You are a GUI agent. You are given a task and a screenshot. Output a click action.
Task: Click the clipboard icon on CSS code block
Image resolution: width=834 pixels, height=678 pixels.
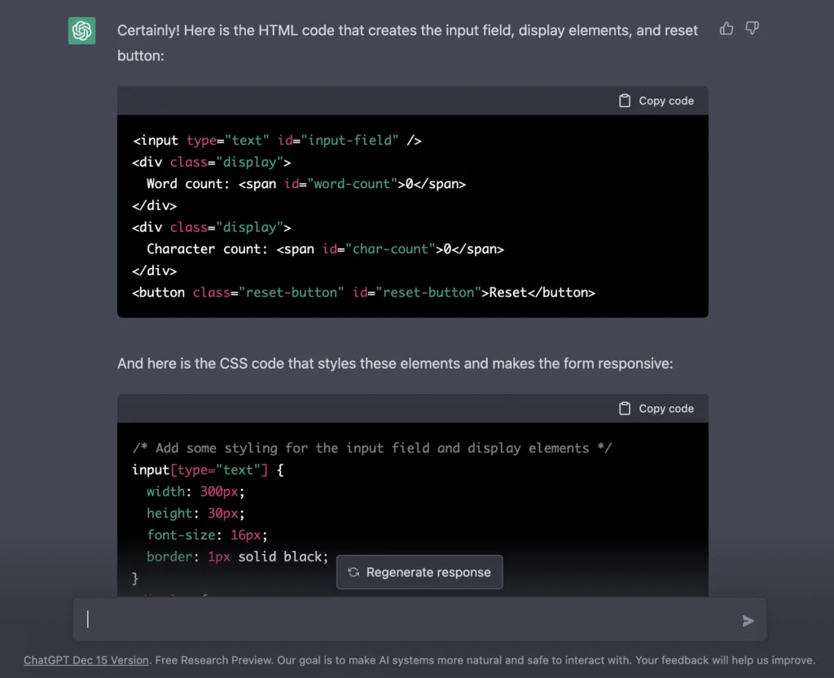pos(625,408)
